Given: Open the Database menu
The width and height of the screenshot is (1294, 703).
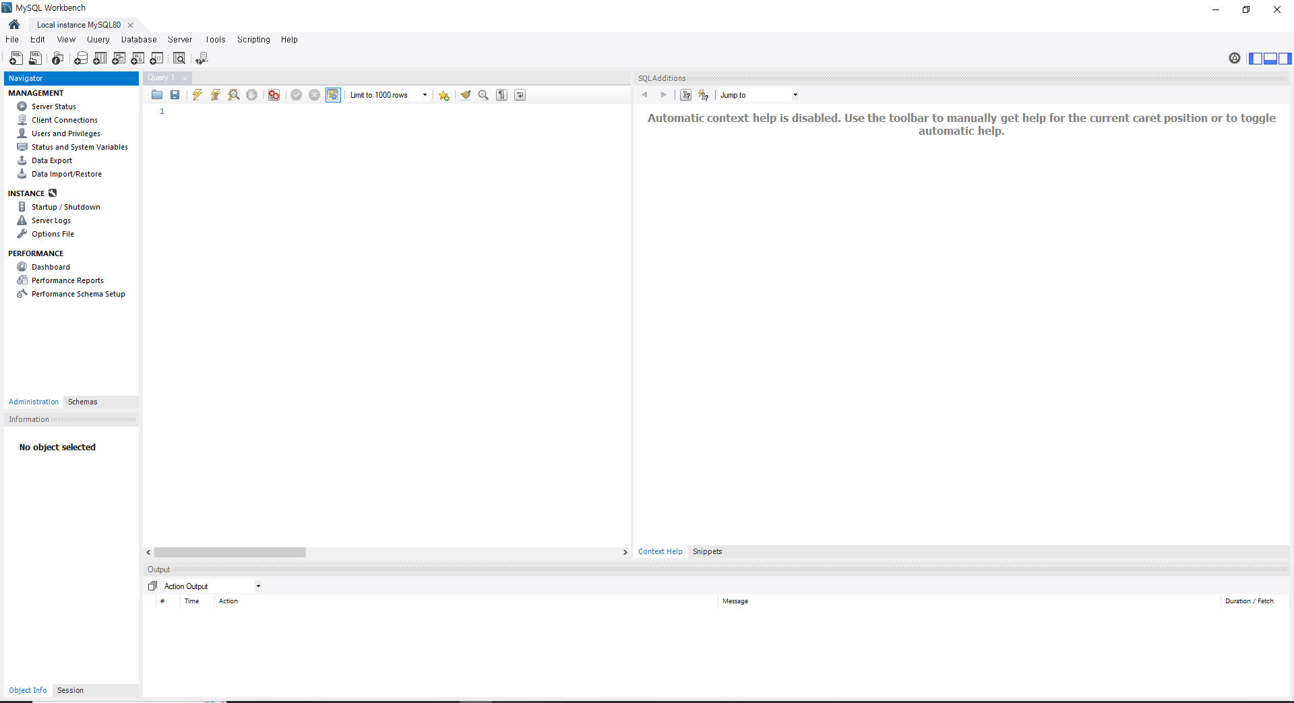Looking at the screenshot, I should 139,40.
